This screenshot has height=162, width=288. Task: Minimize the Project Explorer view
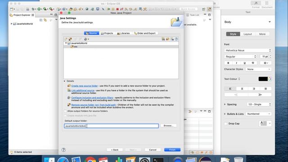(x=51, y=14)
